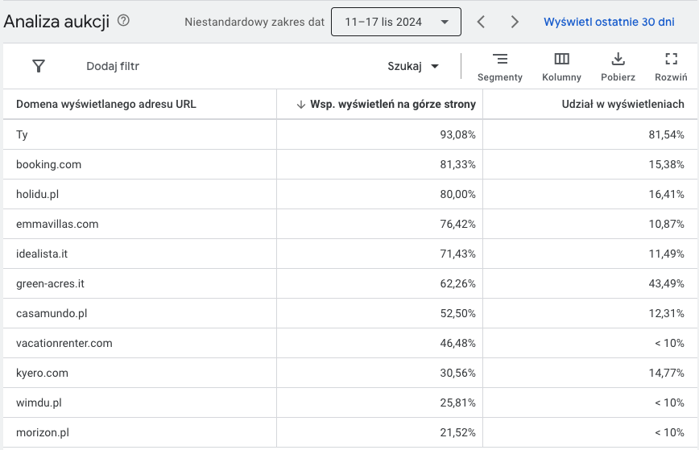The image size is (699, 450).
Task: Open the Kolumny columns icon
Action: click(561, 60)
